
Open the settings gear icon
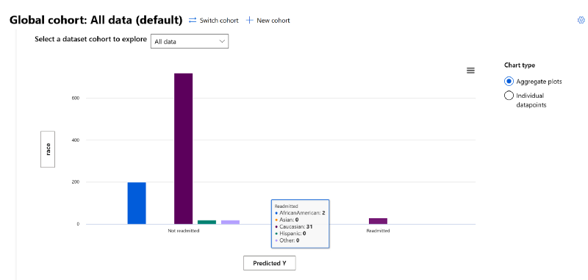581,21
